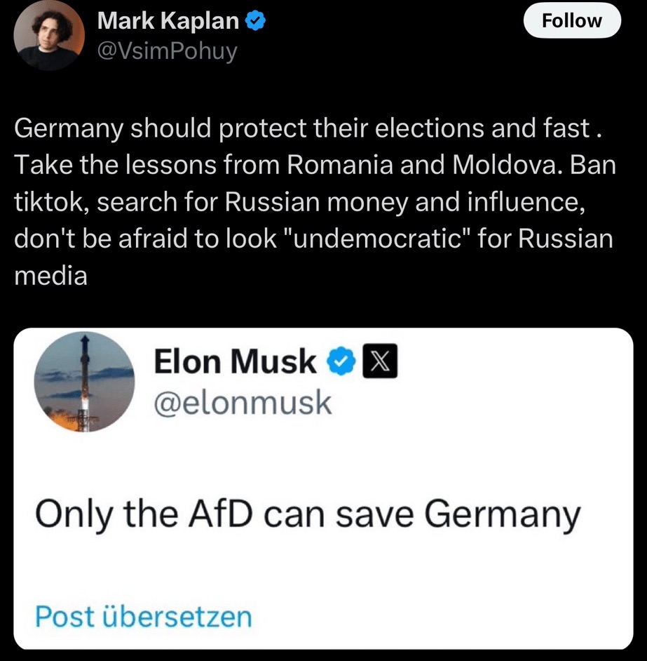Click the X logo badge next to Elon Musk
The height and width of the screenshot is (661, 647).
pos(379,363)
